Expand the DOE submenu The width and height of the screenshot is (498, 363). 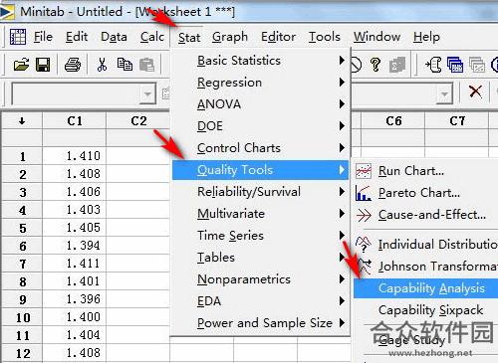point(261,126)
